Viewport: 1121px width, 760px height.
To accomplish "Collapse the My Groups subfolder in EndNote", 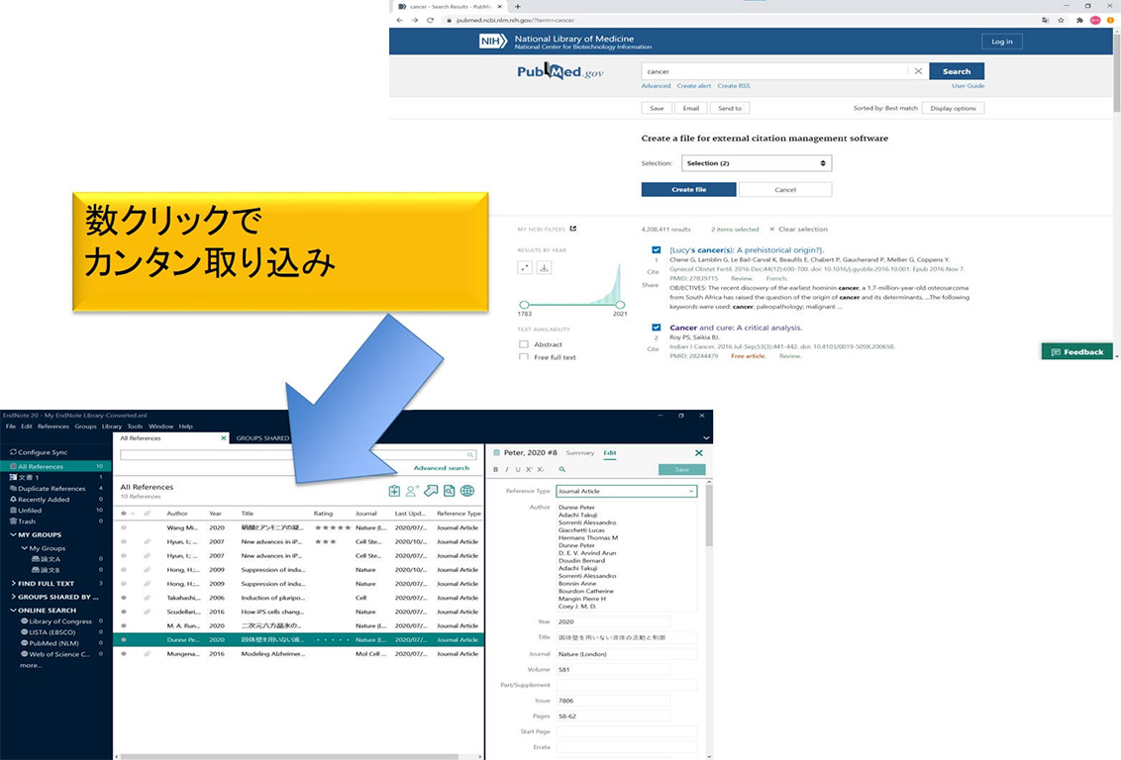I will [x=25, y=548].
